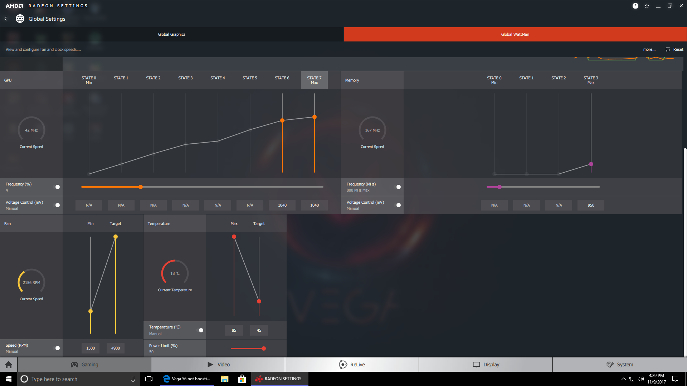The width and height of the screenshot is (687, 386).
Task: Click the favorites star icon
Action: click(x=647, y=6)
